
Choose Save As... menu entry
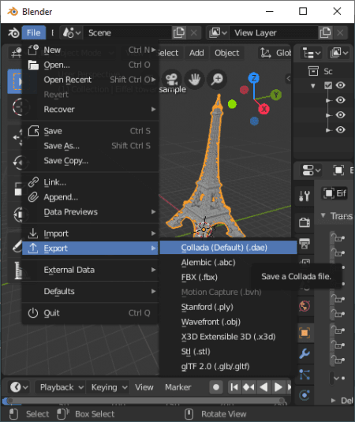(x=90, y=146)
